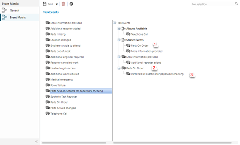The image size is (240, 145).
Task: Open the General section
Action: [20, 10]
